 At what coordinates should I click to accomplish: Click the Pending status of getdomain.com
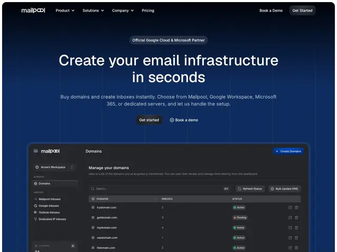click(x=240, y=217)
